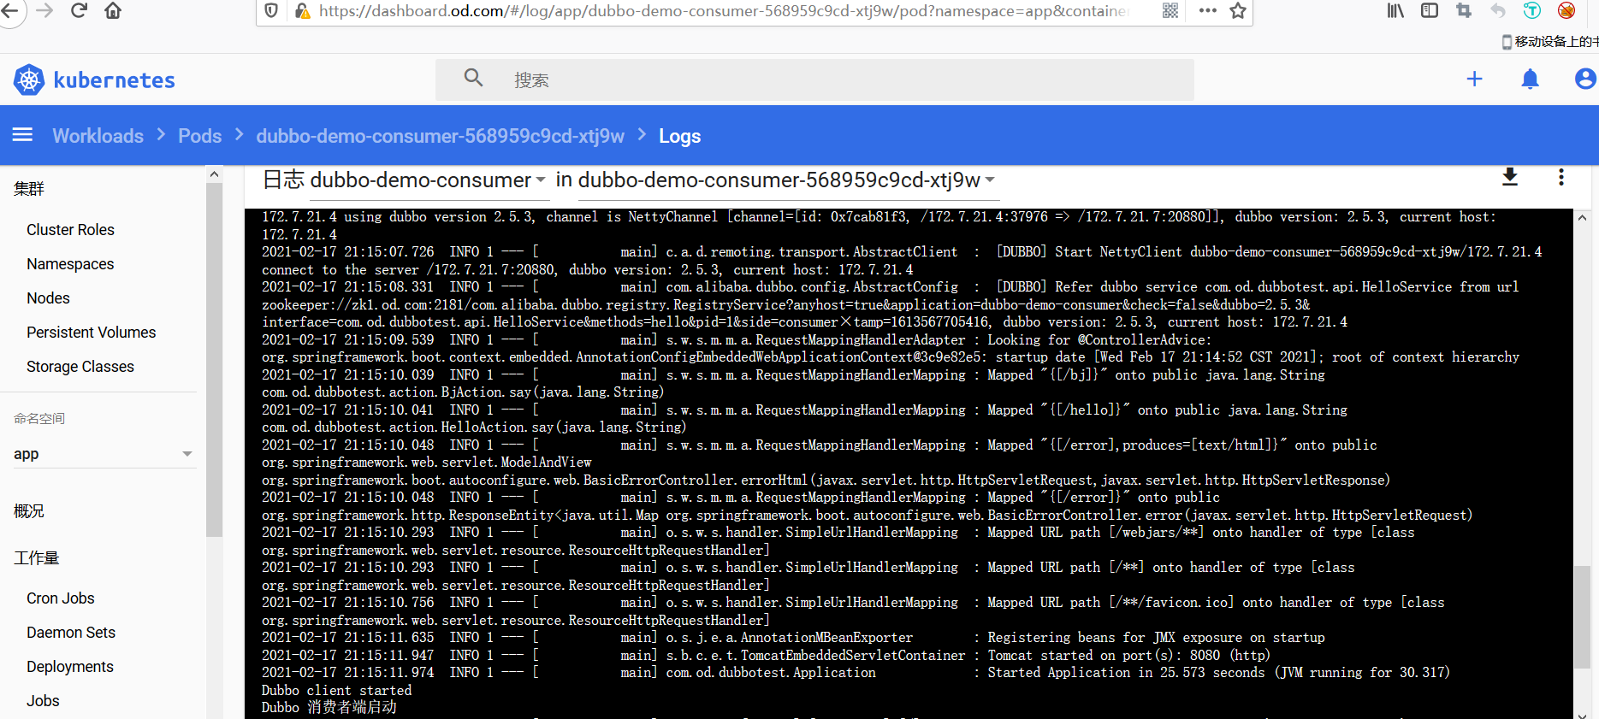Image resolution: width=1599 pixels, height=719 pixels.
Task: Select the Logs breadcrumb
Action: pyautogui.click(x=679, y=136)
